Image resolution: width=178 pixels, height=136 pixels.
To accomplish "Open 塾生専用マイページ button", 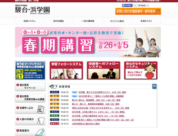I will [30, 87].
